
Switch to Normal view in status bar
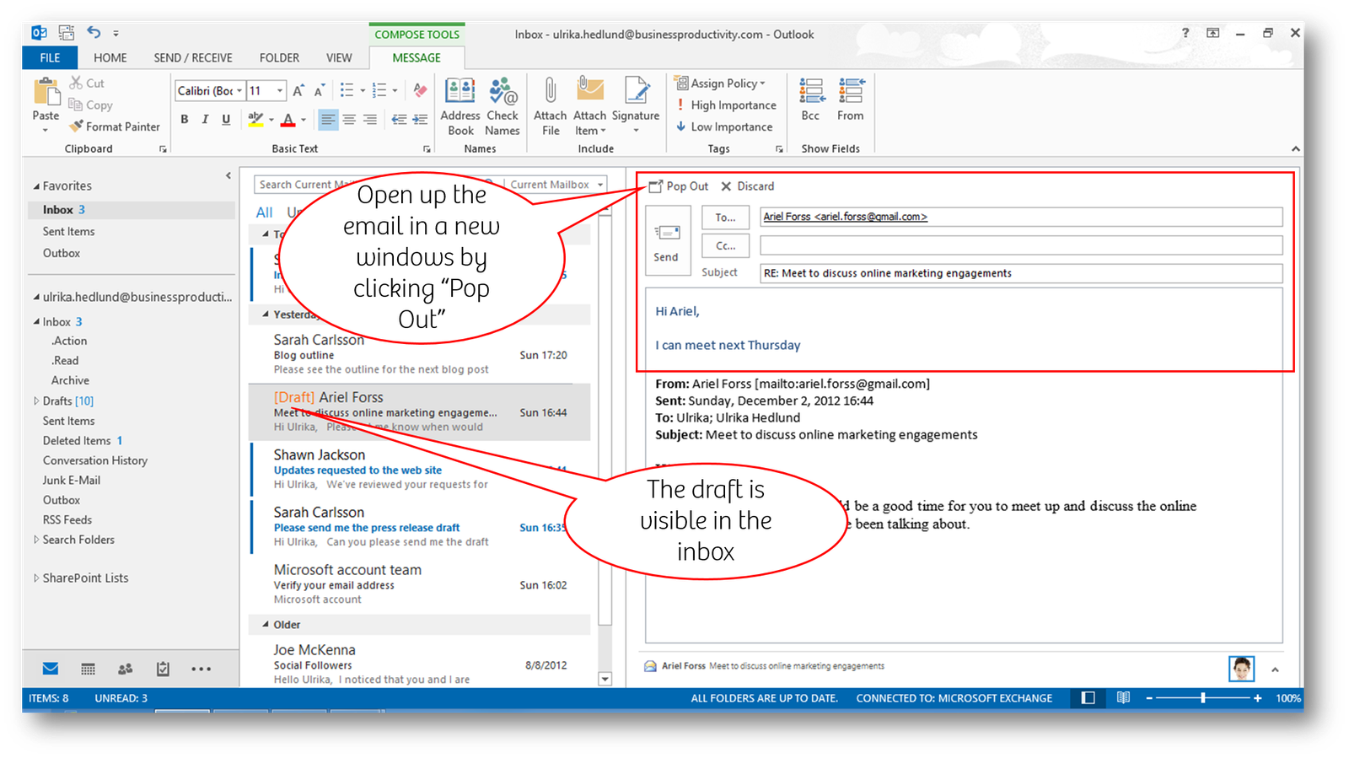click(x=1088, y=697)
